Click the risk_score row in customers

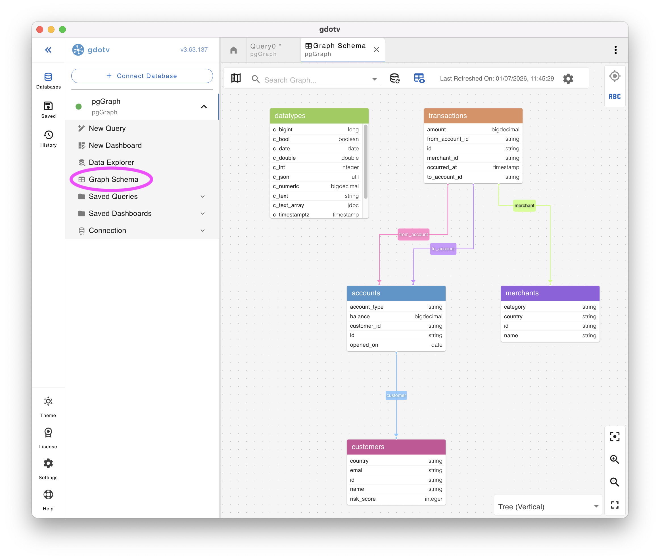tap(396, 499)
